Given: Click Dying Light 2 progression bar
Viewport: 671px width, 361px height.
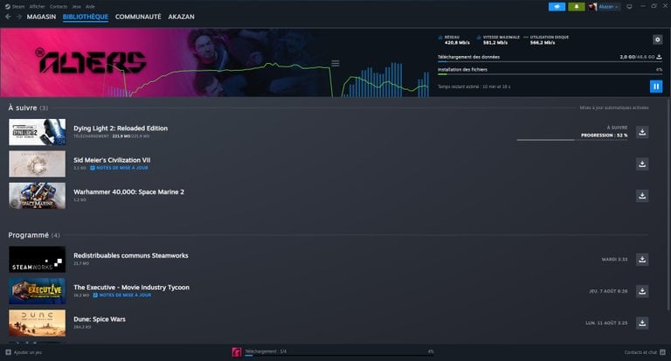Looking at the screenshot, I should [x=572, y=140].
